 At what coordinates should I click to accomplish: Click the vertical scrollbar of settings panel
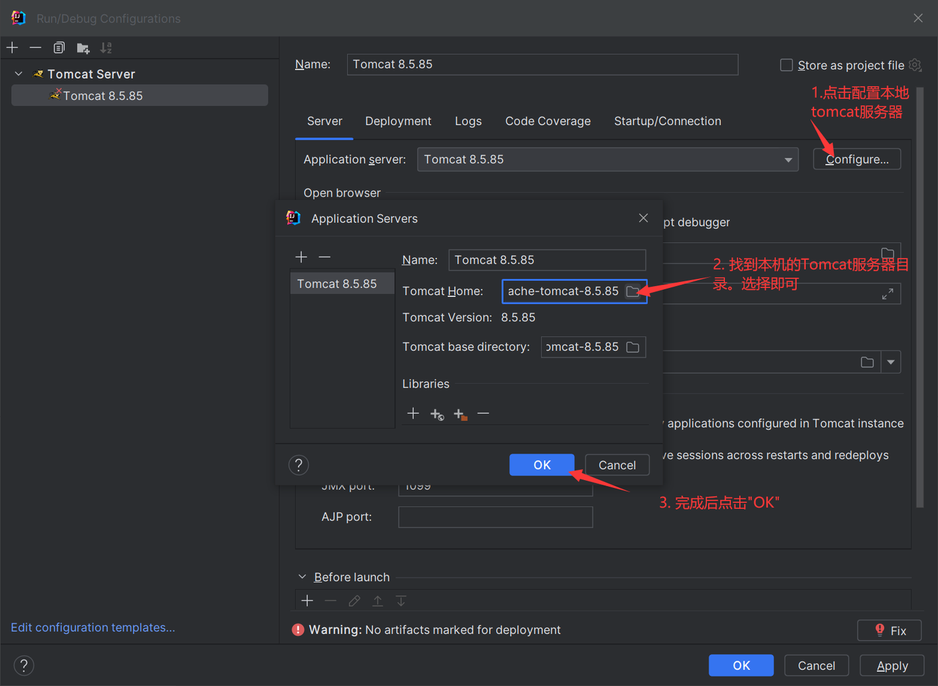click(920, 297)
